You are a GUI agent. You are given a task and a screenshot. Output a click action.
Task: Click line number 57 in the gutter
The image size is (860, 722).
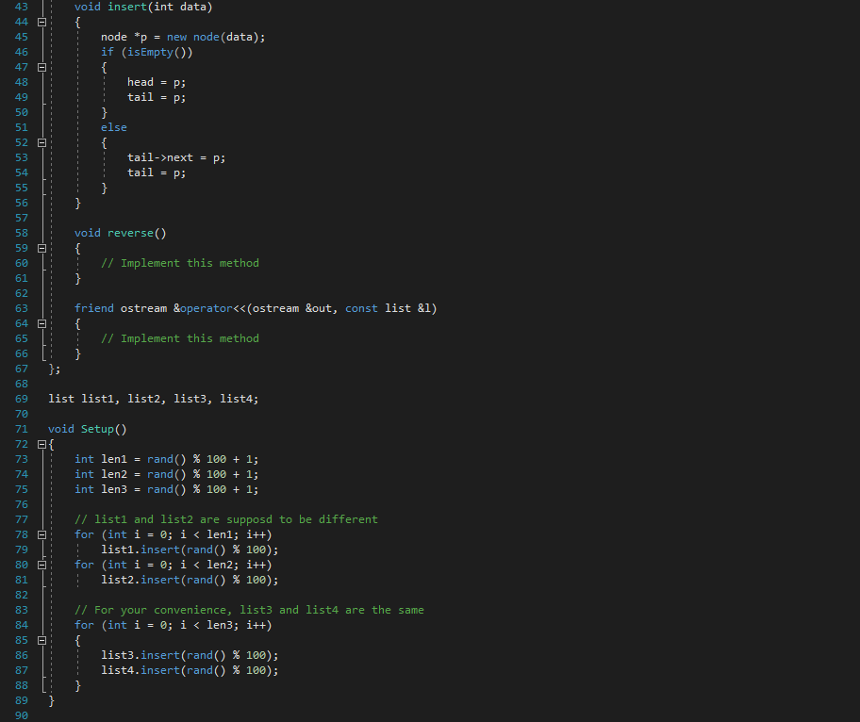22,218
